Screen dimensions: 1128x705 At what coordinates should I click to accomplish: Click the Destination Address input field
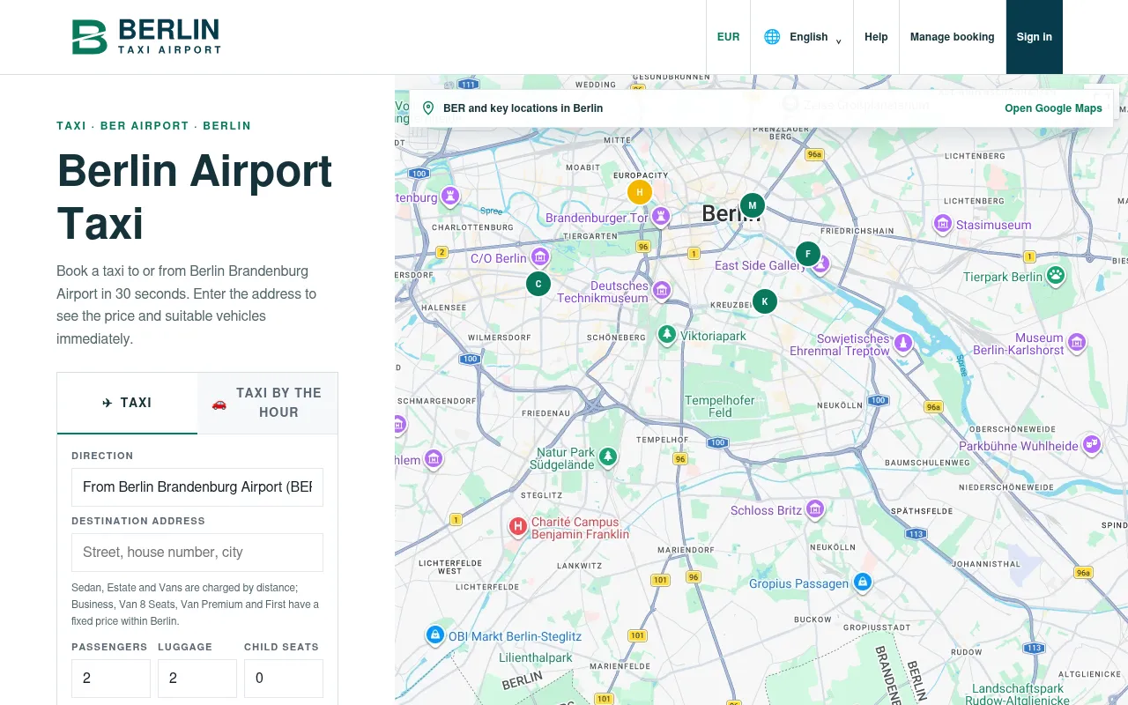(197, 553)
